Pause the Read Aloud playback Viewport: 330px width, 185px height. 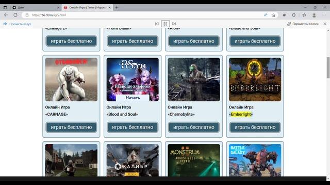(x=166, y=24)
